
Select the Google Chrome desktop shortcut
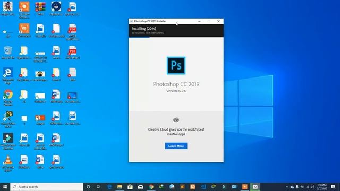(8, 98)
